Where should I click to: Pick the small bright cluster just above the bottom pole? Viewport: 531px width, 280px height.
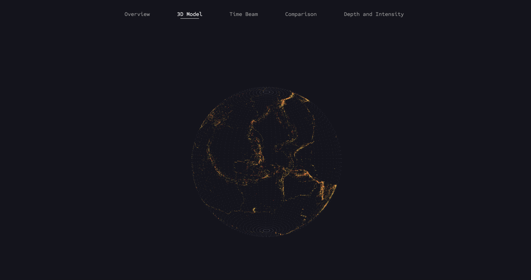point(254,210)
